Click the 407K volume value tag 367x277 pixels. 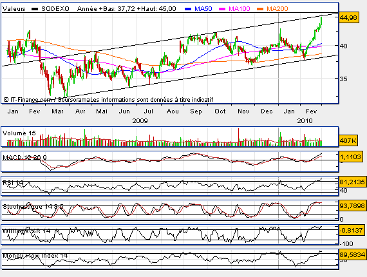pyautogui.click(x=348, y=140)
